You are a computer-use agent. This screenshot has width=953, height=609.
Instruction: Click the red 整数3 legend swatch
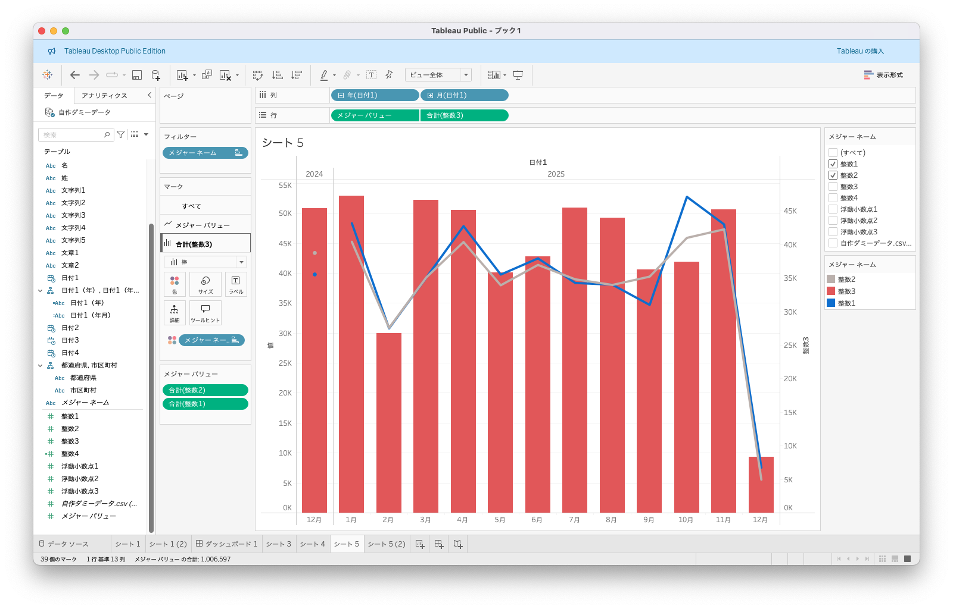pos(831,291)
